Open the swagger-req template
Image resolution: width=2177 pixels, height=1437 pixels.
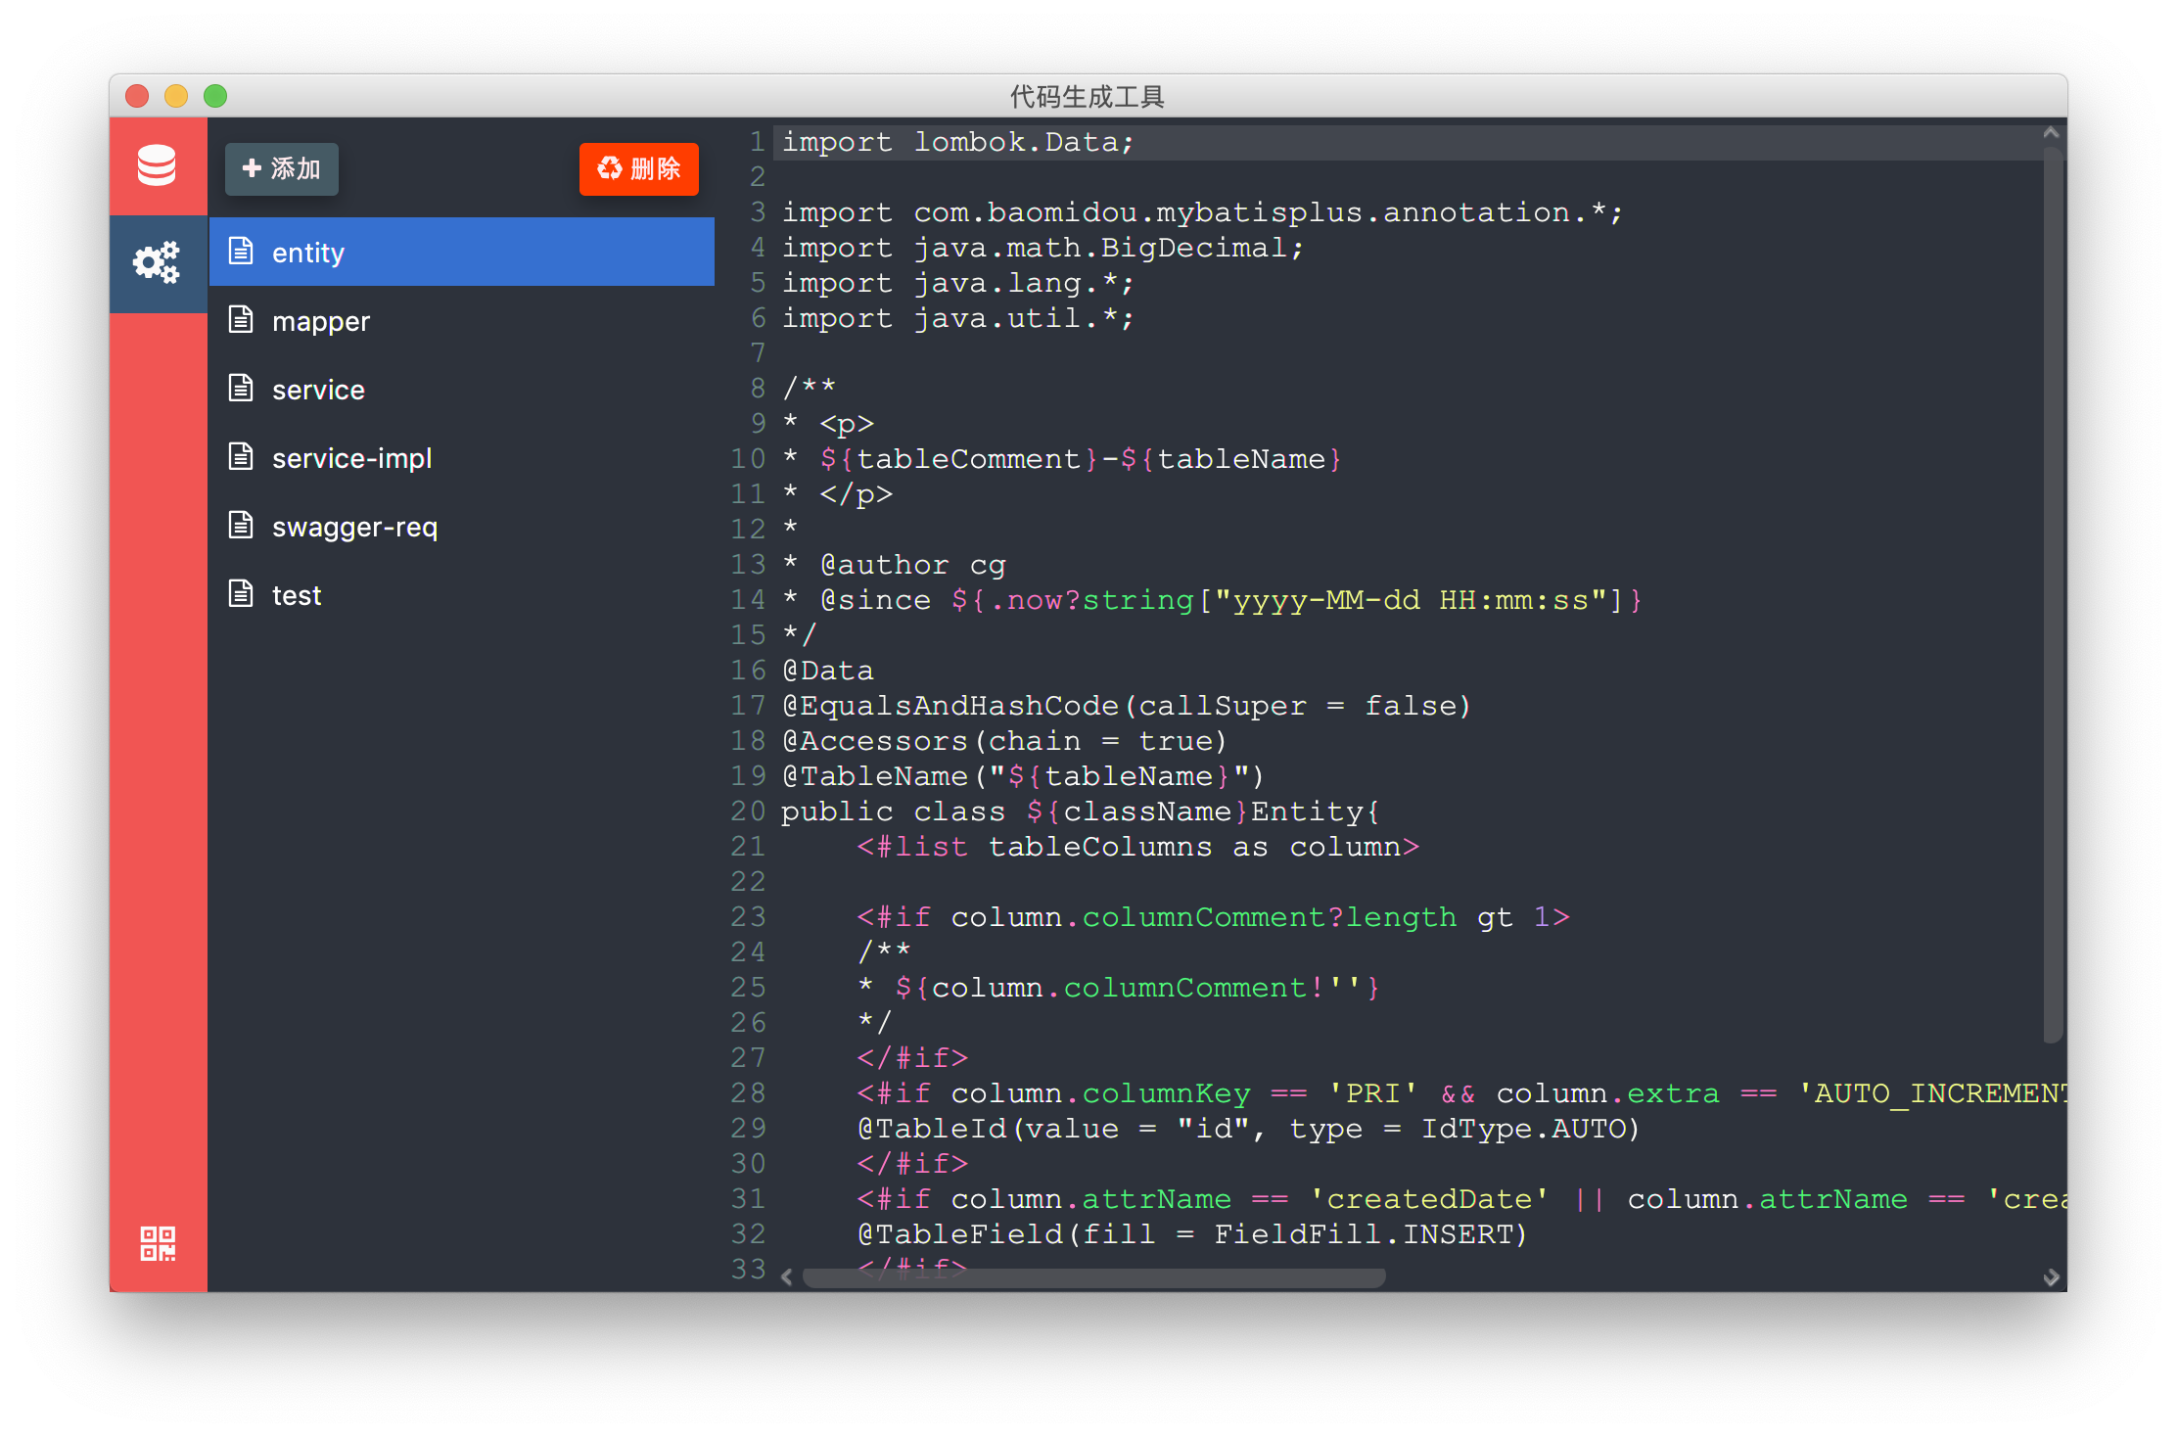(x=354, y=527)
